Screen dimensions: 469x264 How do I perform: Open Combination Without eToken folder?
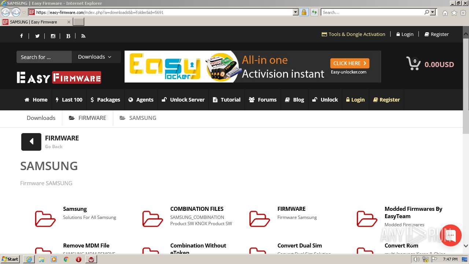[198, 249]
